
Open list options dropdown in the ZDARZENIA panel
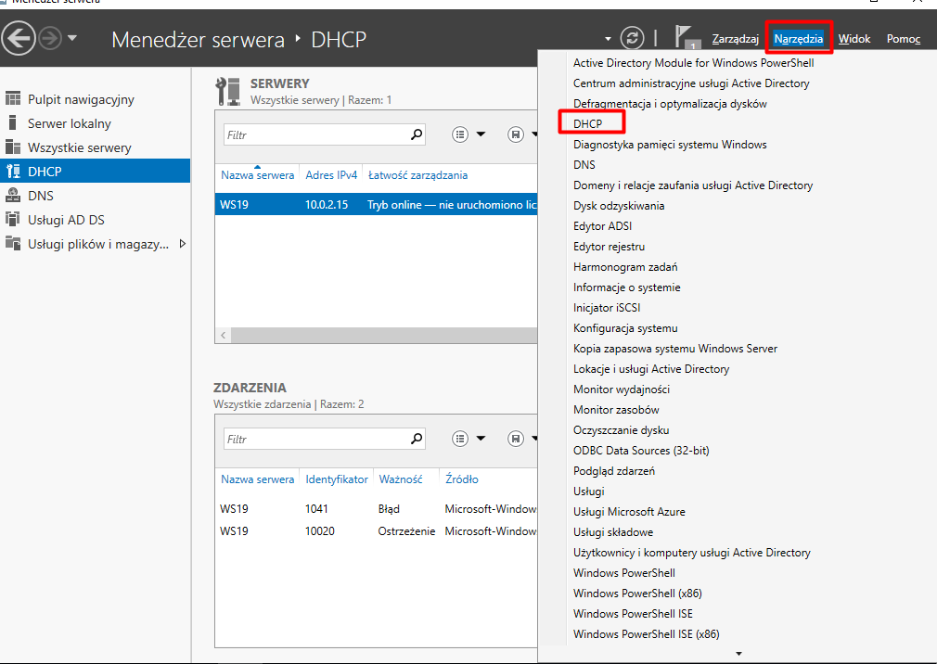point(468,439)
